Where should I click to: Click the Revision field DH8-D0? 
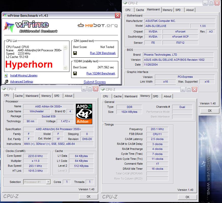[x=87, y=139]
